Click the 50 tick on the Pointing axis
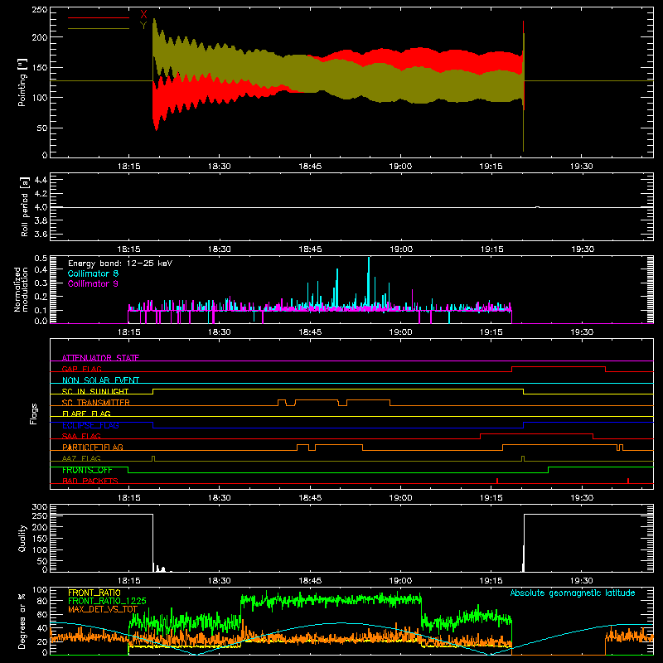 coord(42,128)
